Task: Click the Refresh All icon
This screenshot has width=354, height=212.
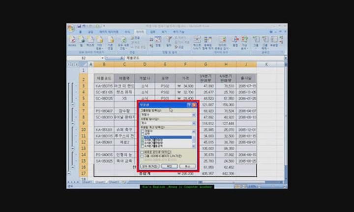Action: 123,43
